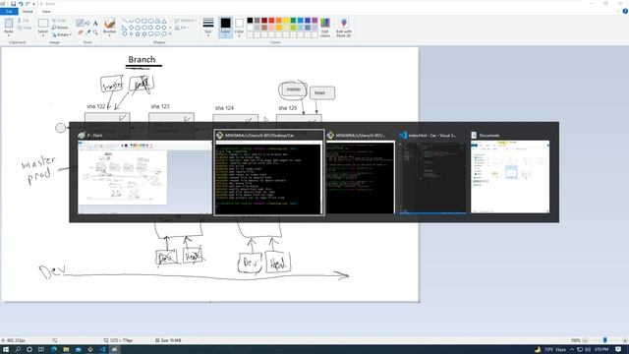Click the taskbar Search icon
The height and width of the screenshot is (354, 629).
click(x=18, y=350)
